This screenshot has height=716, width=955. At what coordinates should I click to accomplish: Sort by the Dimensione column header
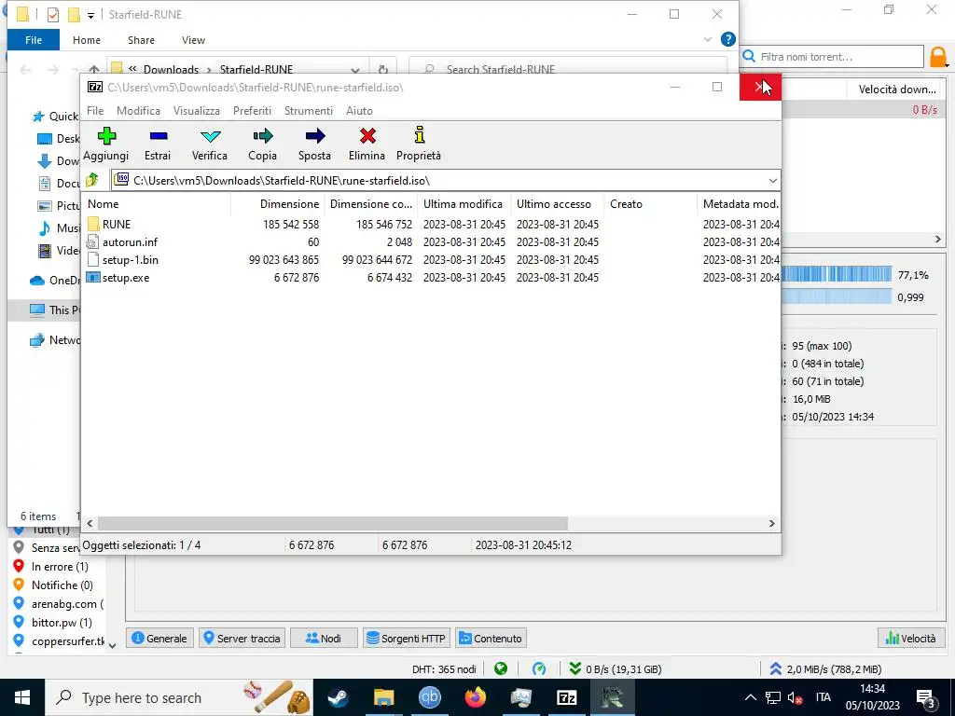tap(278, 204)
